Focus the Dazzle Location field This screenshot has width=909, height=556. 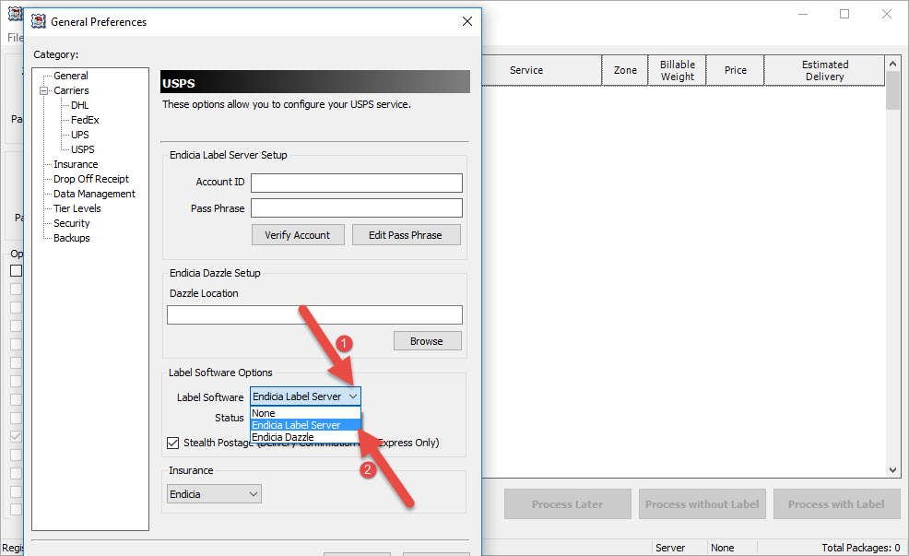314,314
